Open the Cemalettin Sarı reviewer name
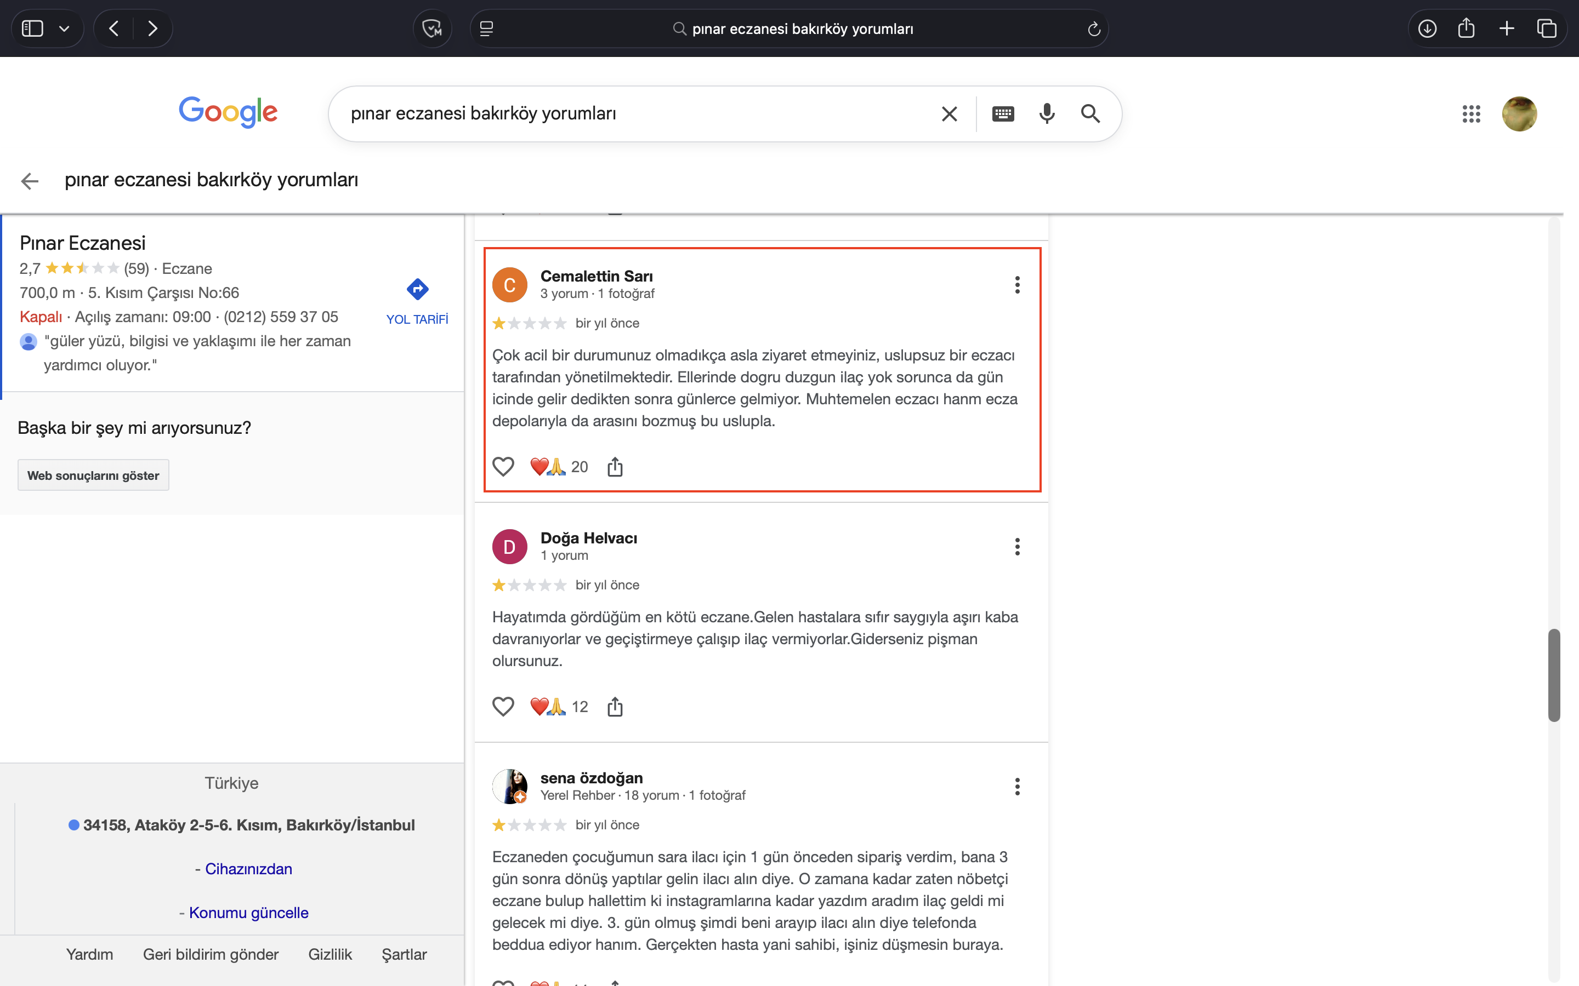This screenshot has width=1579, height=986. [597, 277]
